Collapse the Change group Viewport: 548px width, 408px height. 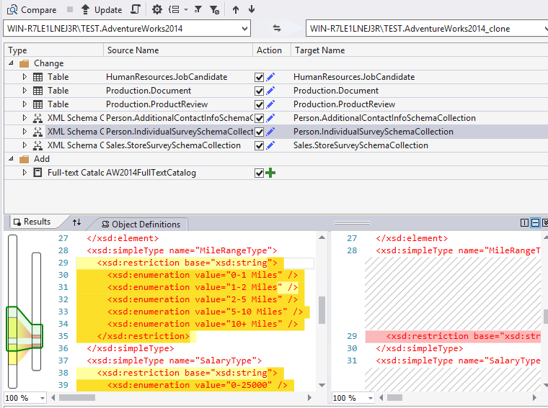coord(12,63)
